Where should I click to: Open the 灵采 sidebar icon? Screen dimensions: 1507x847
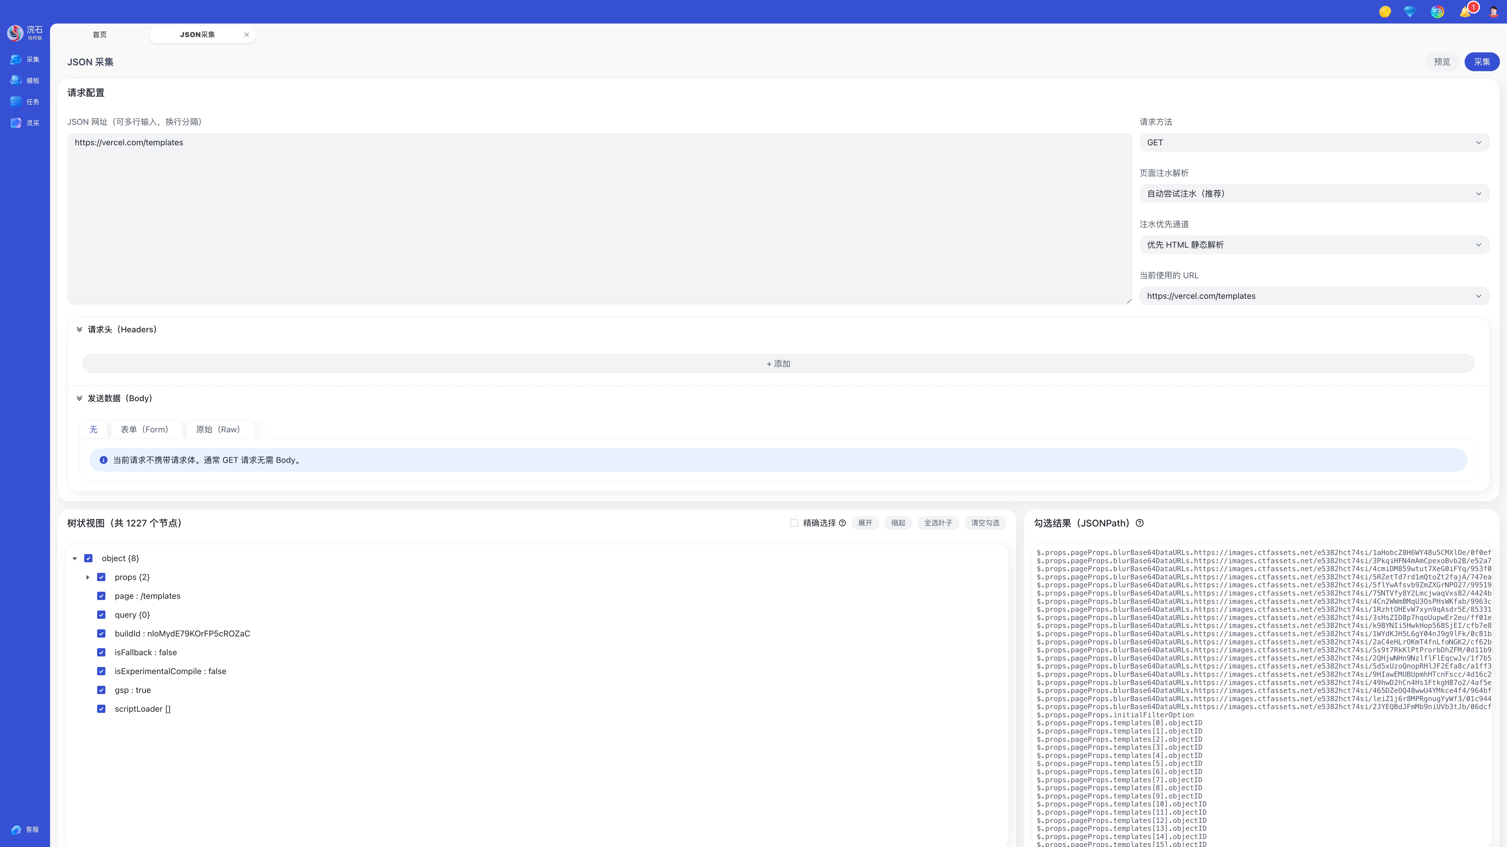tap(16, 123)
